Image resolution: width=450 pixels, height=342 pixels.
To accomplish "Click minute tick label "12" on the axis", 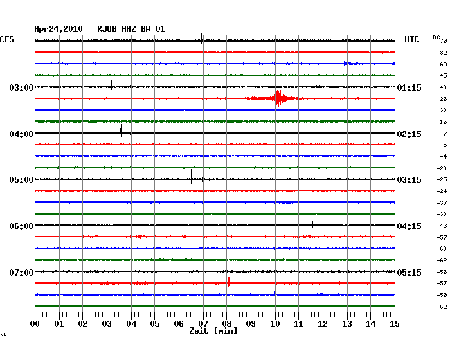I will tap(323, 324).
